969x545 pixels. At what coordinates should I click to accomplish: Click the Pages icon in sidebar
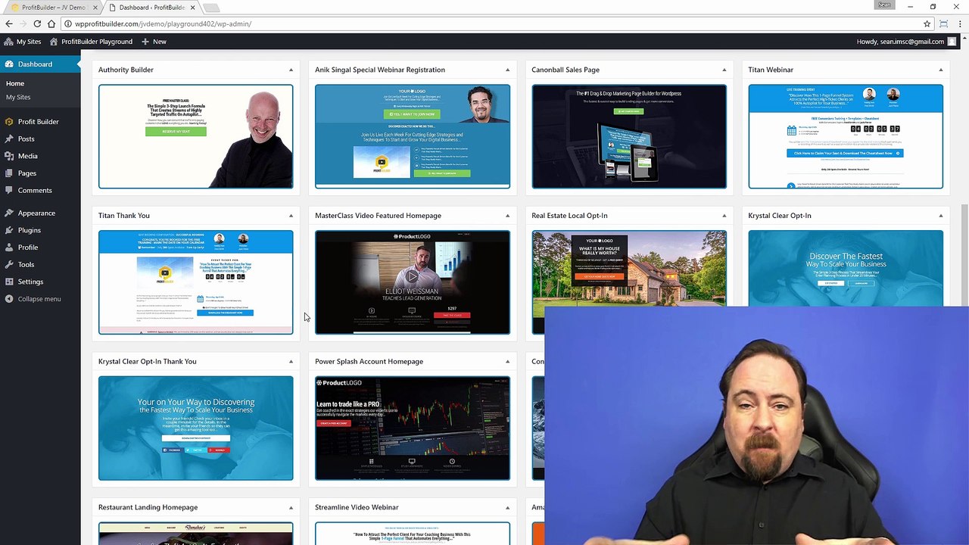[x=9, y=173]
